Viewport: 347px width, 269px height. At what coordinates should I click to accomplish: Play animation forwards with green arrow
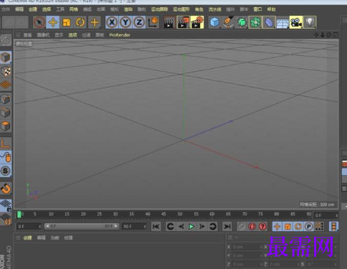point(191,226)
